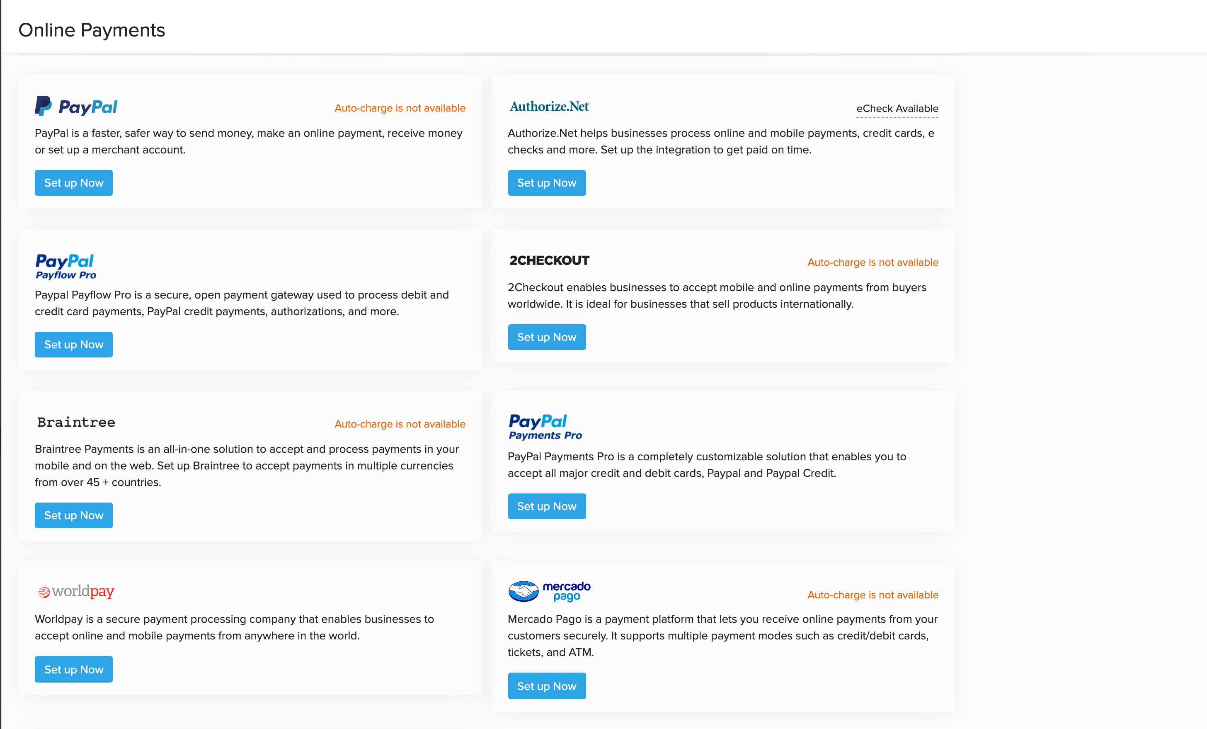Click the 2Checkout logo

point(549,261)
